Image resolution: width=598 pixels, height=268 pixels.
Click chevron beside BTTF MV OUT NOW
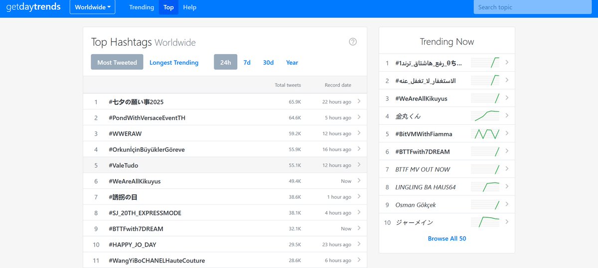click(507, 169)
